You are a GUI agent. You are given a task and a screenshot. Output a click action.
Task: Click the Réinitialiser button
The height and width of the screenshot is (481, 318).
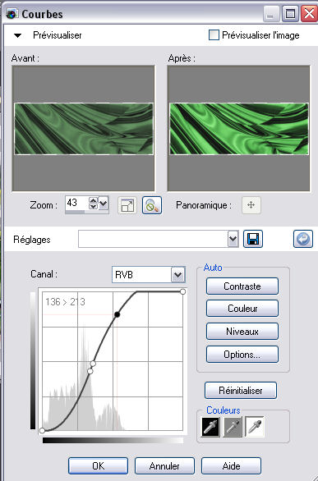tap(241, 391)
